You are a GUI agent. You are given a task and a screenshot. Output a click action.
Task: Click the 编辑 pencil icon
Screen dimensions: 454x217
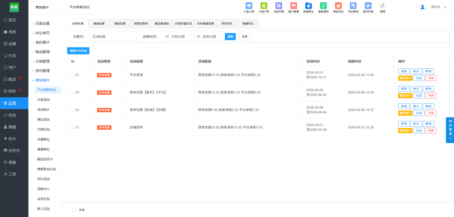click(x=383, y=5)
